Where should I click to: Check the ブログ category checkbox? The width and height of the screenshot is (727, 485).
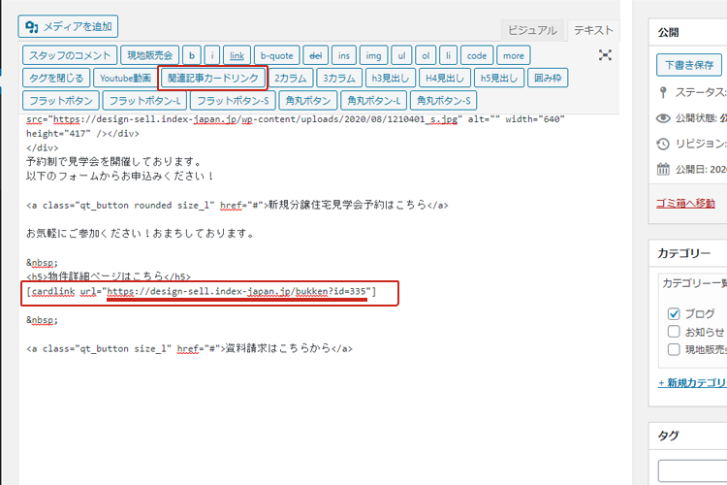point(675,314)
